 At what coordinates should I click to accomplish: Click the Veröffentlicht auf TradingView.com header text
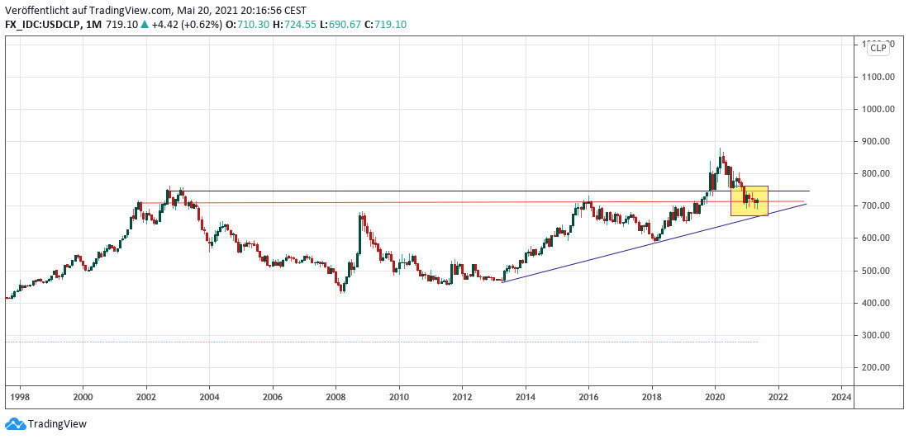156,10
